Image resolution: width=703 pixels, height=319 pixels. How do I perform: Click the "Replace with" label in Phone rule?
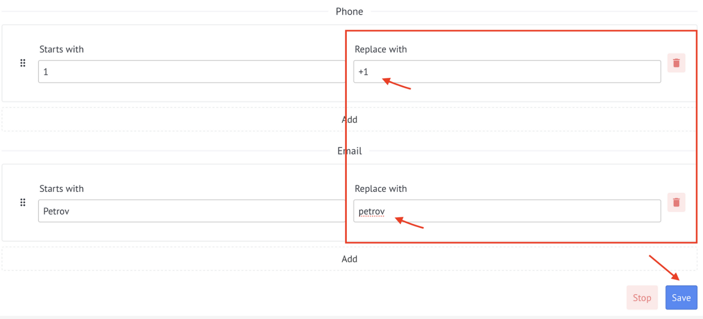pos(381,49)
